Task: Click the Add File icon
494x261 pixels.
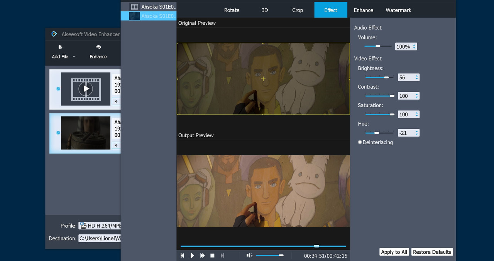Action: click(x=60, y=47)
